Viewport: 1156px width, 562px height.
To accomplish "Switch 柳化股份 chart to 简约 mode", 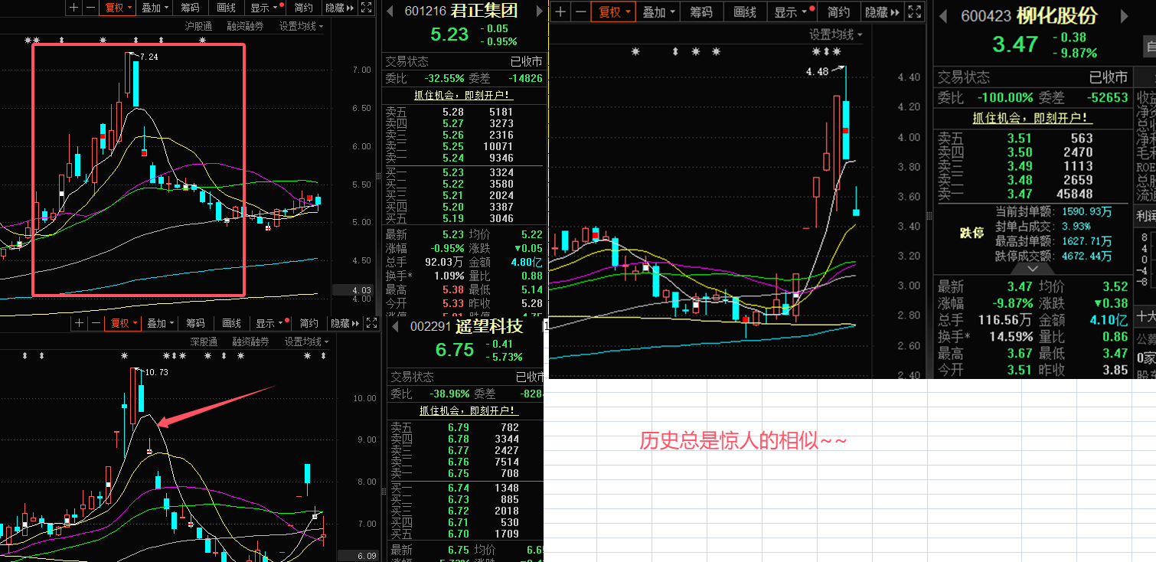I will click(x=838, y=12).
